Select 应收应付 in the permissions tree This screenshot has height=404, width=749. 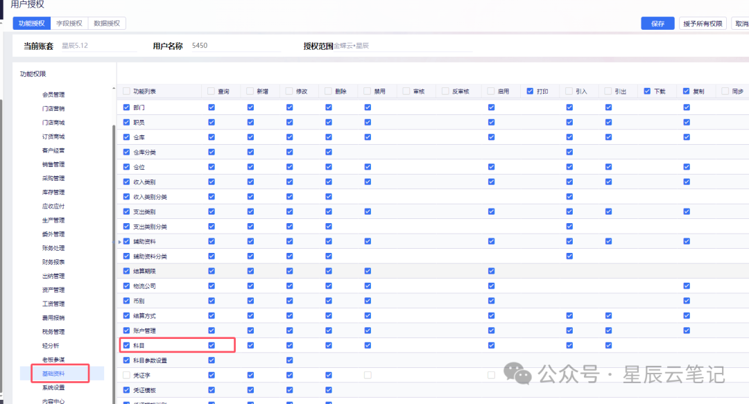(53, 207)
